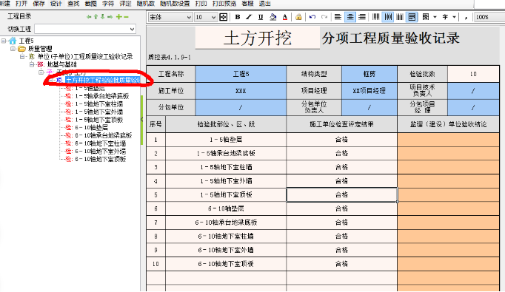Undo the last action
Image resolution: width=505 pixels, height=292 pixels.
coord(312,17)
